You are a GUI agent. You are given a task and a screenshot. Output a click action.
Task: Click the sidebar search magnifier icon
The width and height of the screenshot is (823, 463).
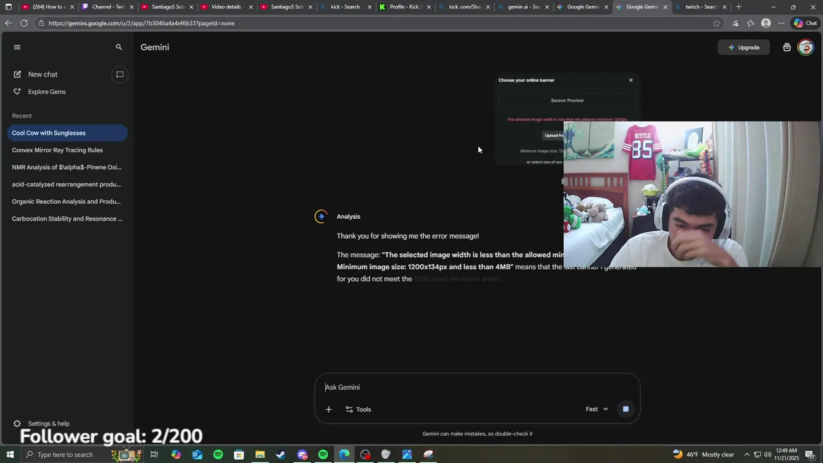pos(119,47)
